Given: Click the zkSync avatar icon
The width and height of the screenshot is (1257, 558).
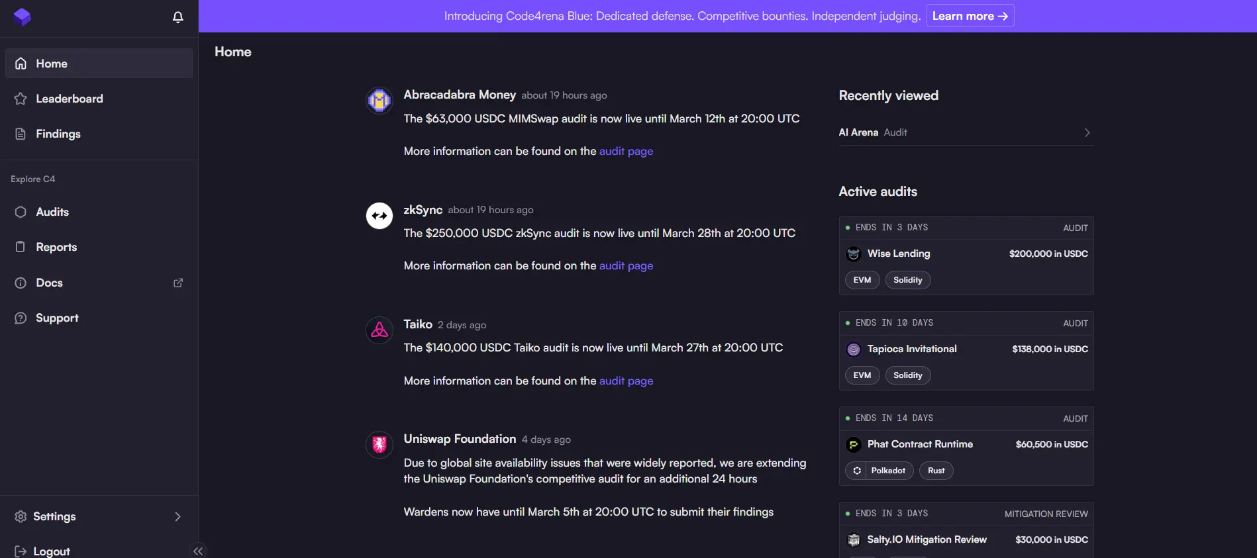Looking at the screenshot, I should pyautogui.click(x=379, y=216).
